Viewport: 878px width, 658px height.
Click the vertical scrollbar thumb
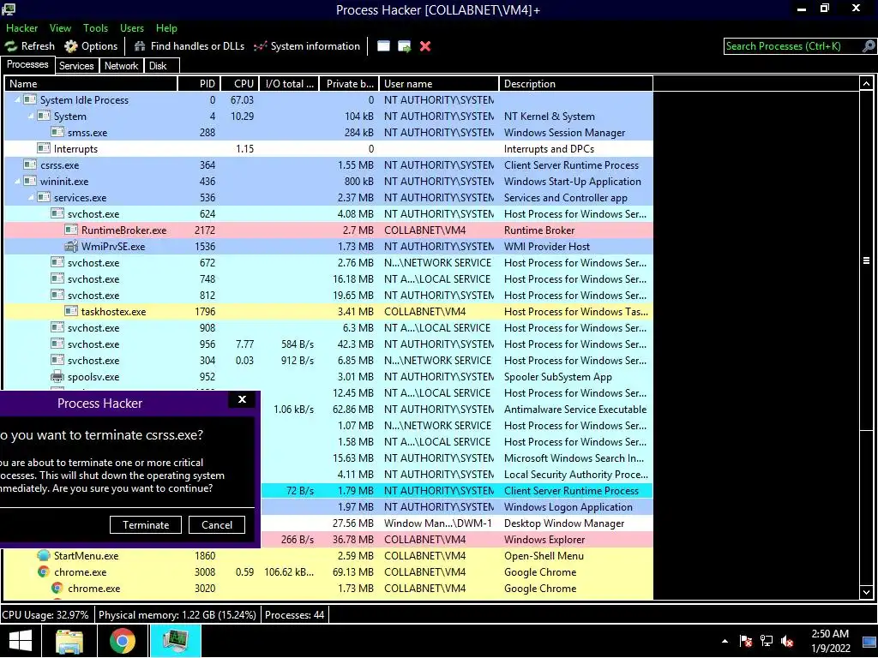[x=866, y=260]
